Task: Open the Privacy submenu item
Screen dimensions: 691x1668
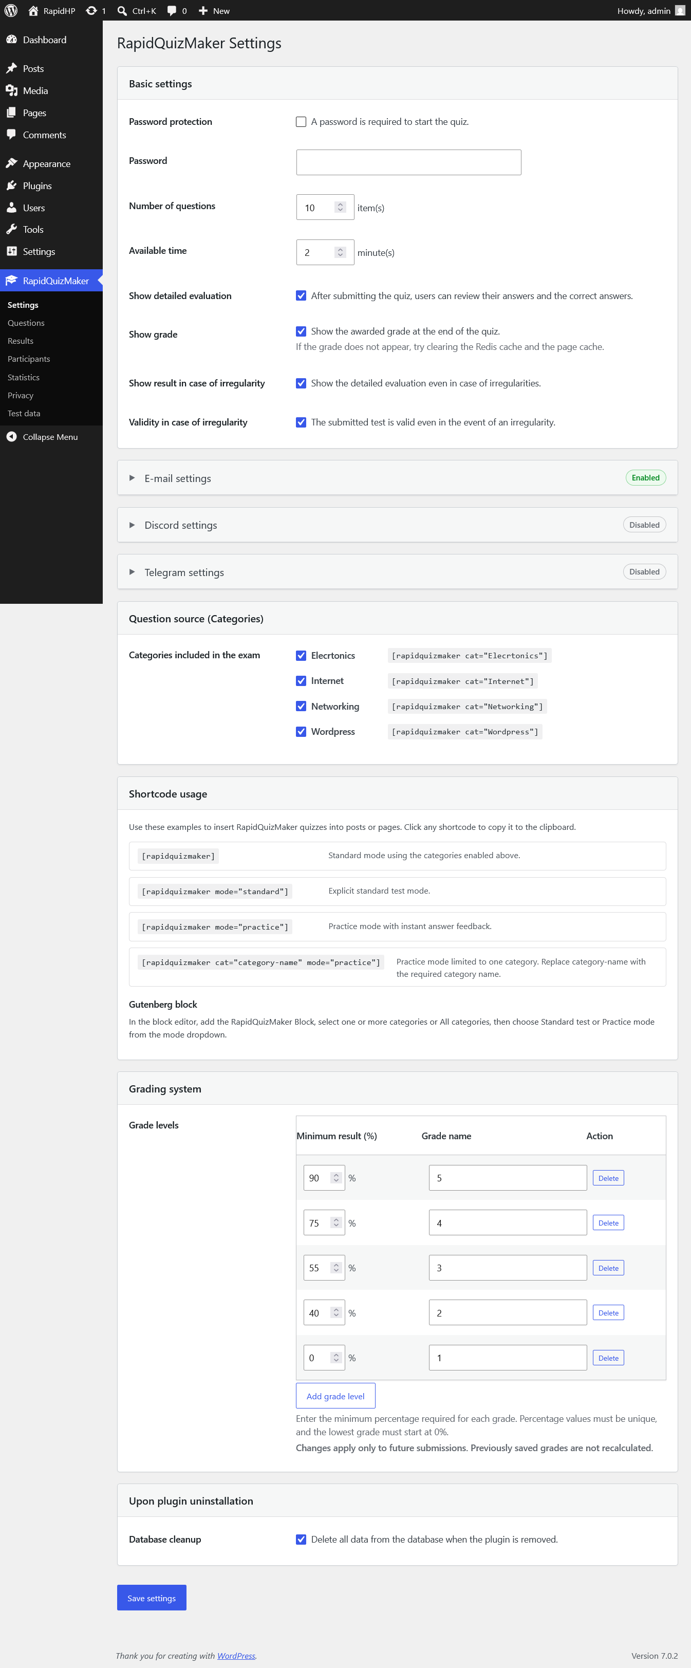Action: (20, 395)
